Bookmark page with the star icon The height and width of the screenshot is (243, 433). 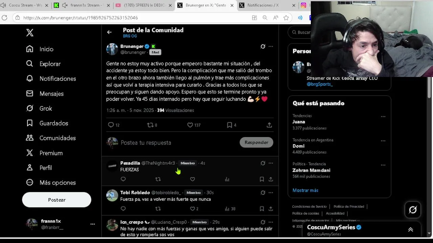click(286, 18)
